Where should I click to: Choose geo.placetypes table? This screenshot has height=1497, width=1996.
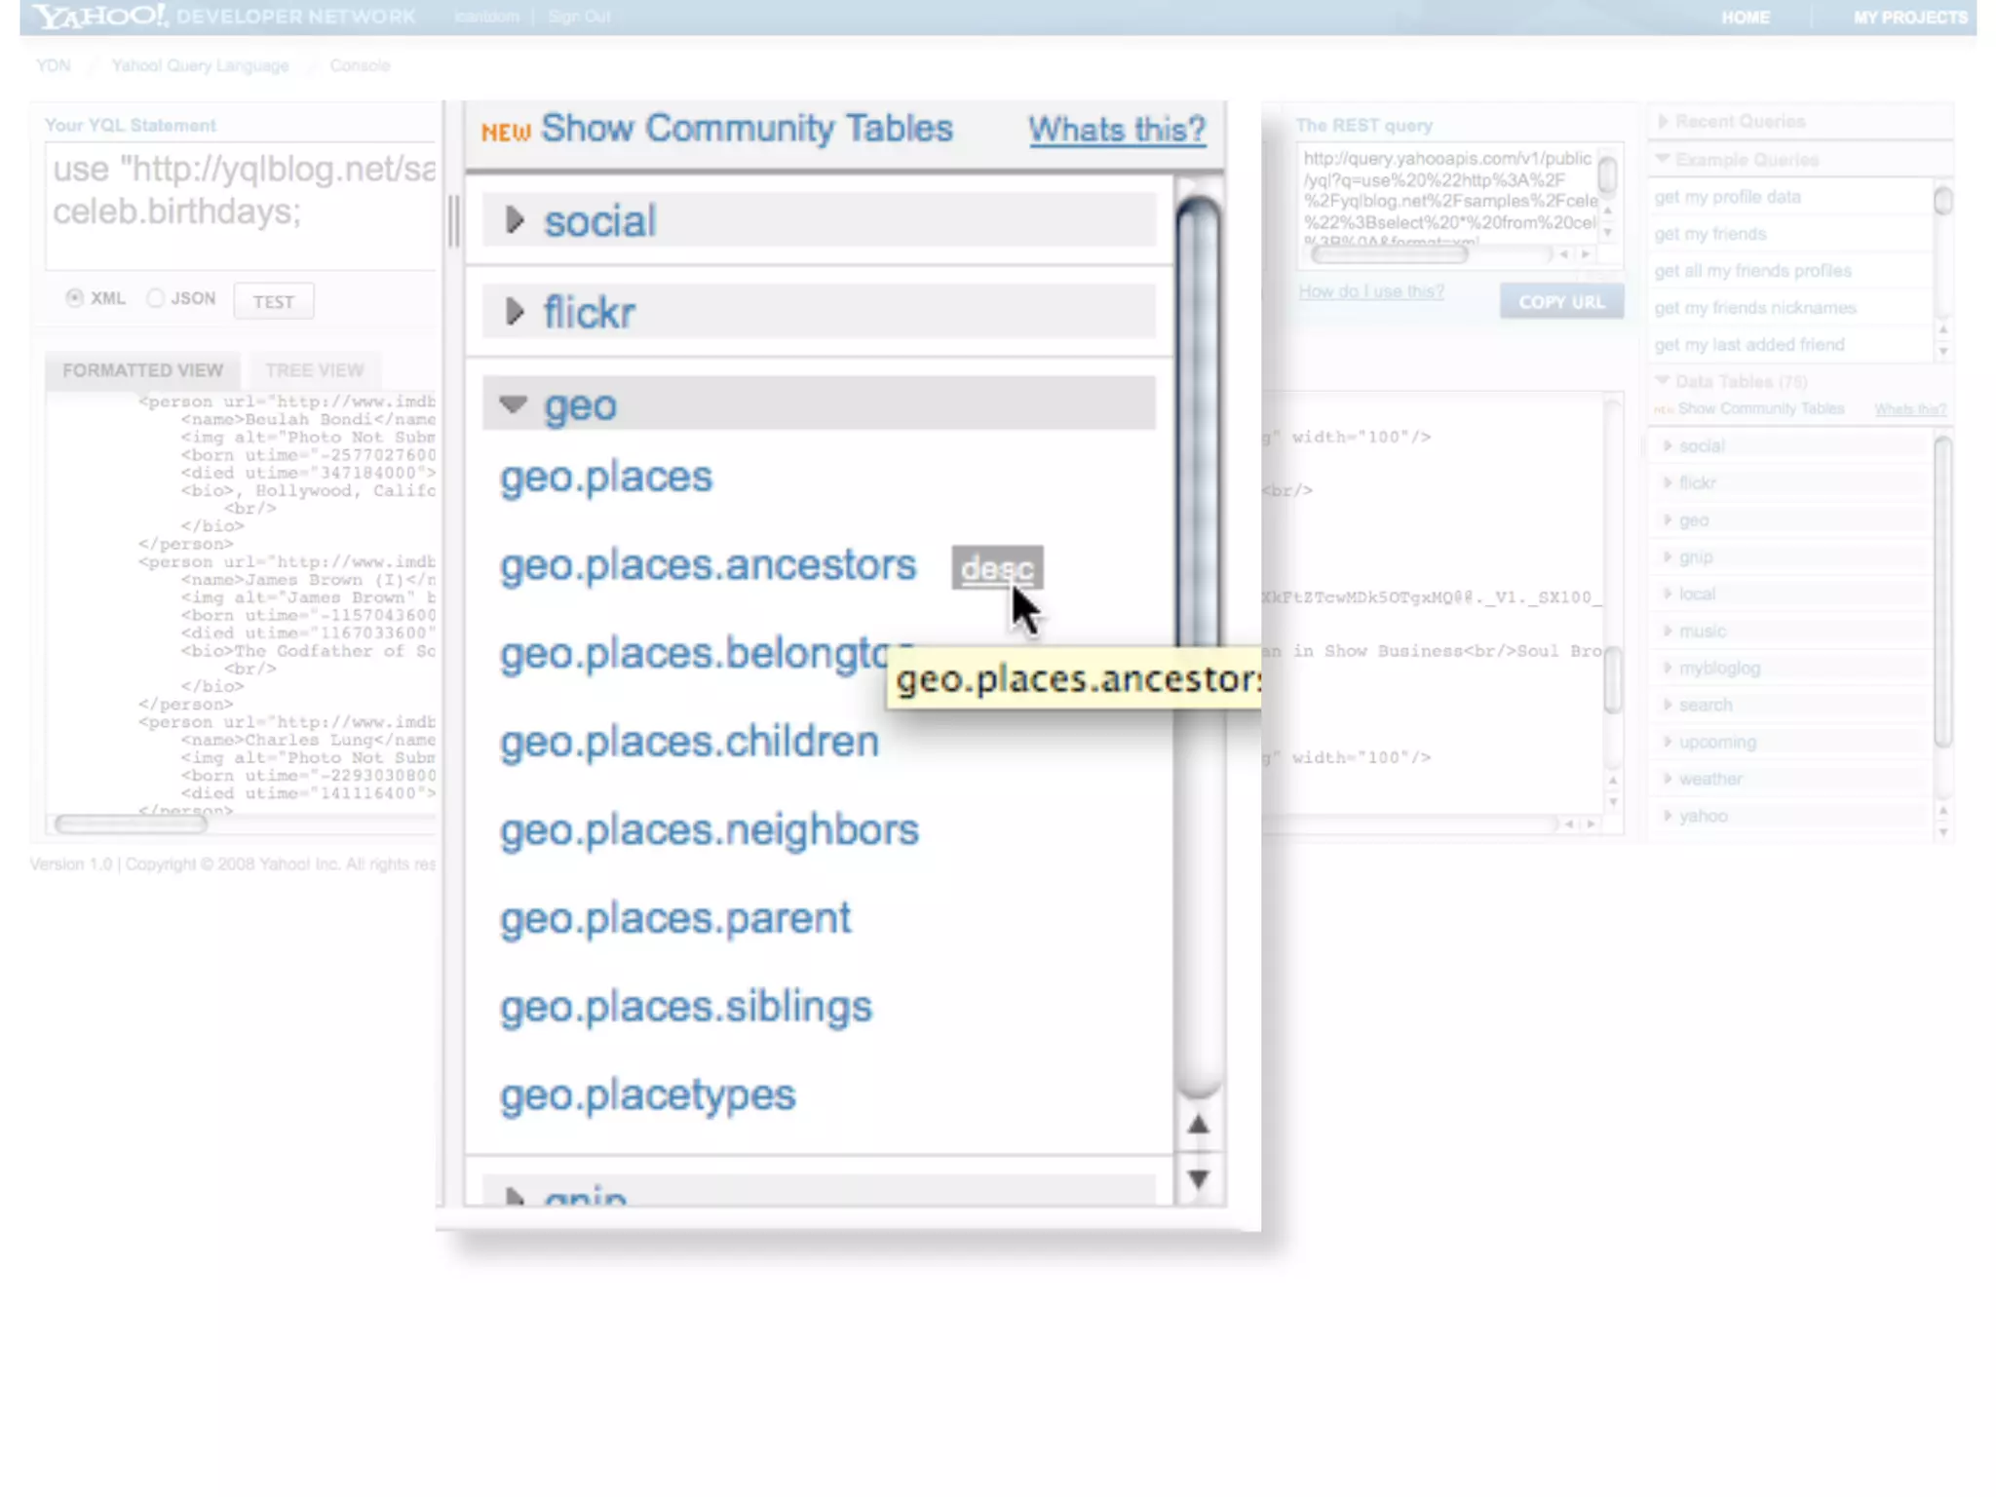pos(647,1095)
